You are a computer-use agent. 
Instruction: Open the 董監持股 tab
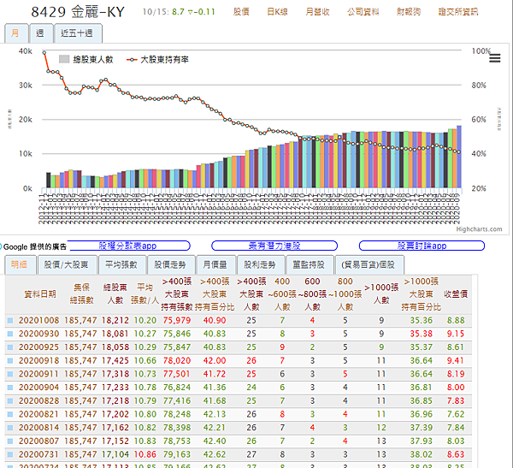[x=310, y=264]
